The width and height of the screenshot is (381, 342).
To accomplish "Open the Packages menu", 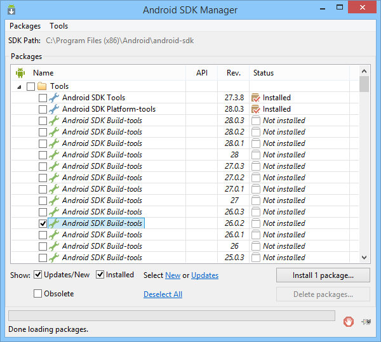I will point(25,26).
